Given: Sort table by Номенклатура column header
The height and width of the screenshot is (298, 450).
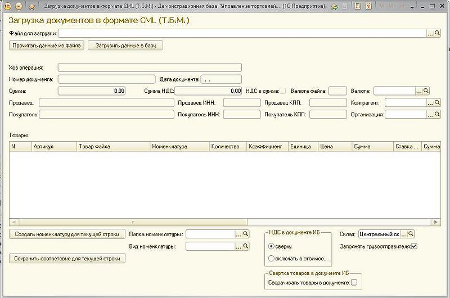Looking at the screenshot, I should [x=179, y=146].
